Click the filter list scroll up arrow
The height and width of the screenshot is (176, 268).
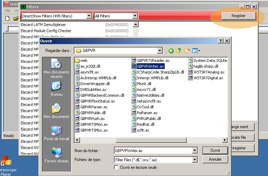(x=136, y=25)
